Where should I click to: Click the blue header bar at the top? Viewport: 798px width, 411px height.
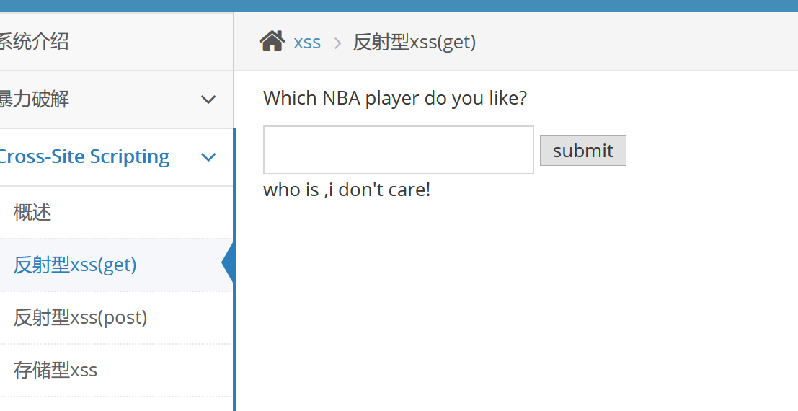pyautogui.click(x=399, y=6)
